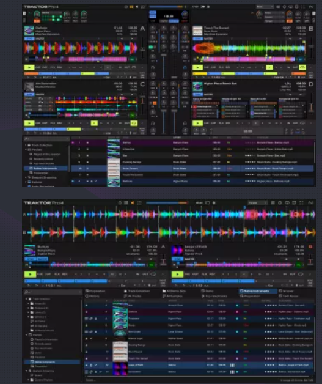Viewport: 322px width, 384px height.
Task: Play deck B in bottom Traktor window
Action: pos(177,275)
